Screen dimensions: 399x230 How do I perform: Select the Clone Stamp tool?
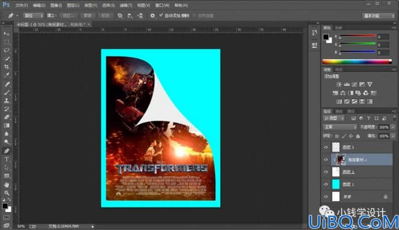pos(7,101)
